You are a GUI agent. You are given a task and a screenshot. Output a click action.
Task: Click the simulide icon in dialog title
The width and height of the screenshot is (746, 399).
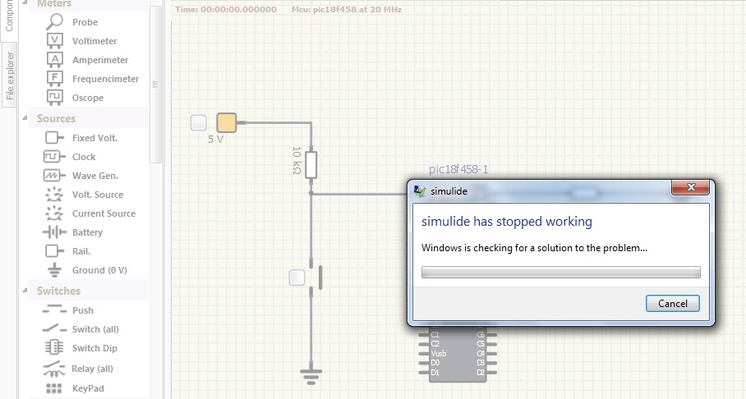pyautogui.click(x=420, y=191)
